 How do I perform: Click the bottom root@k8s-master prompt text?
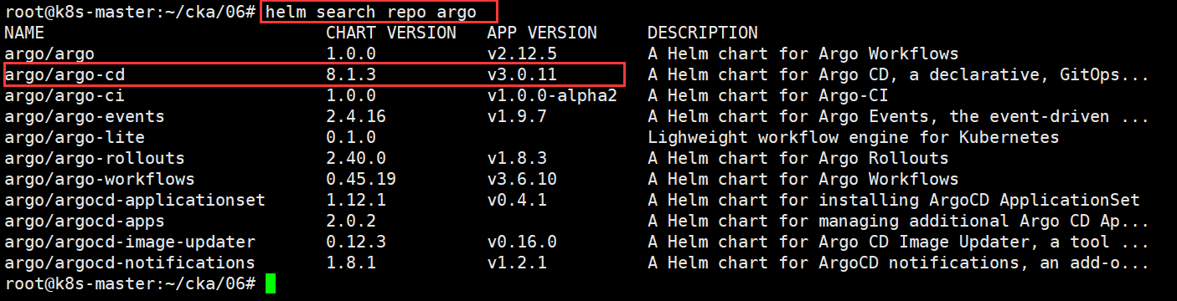pos(130,284)
